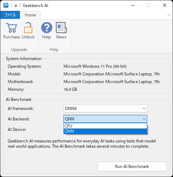The width and height of the screenshot is (173, 177).
Task: Click the Geekbench AI app icon in title bar
Action: (6, 5)
